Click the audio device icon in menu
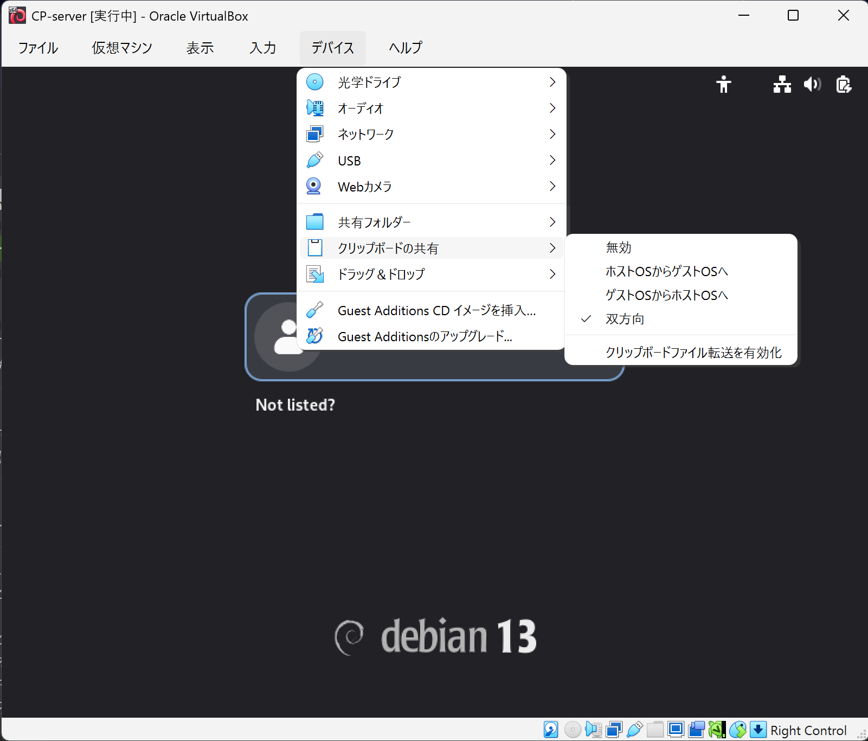Image resolution: width=868 pixels, height=741 pixels. click(x=314, y=108)
